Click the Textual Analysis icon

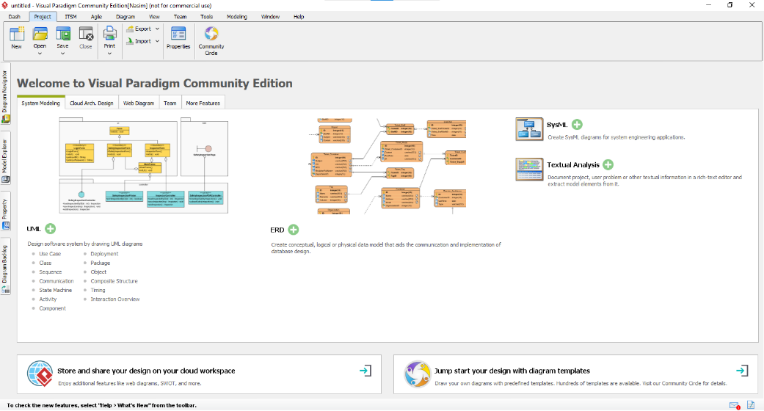point(529,170)
